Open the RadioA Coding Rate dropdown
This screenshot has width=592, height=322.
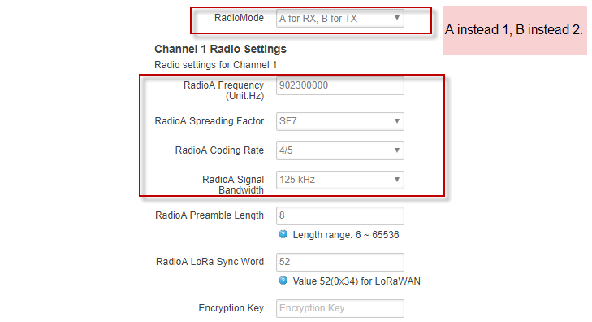point(339,150)
